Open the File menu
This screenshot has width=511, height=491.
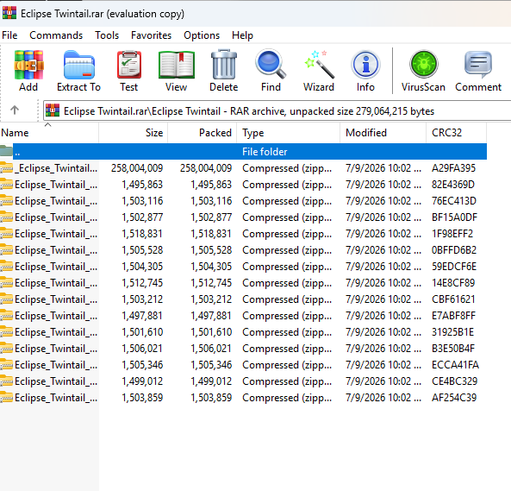tap(9, 35)
